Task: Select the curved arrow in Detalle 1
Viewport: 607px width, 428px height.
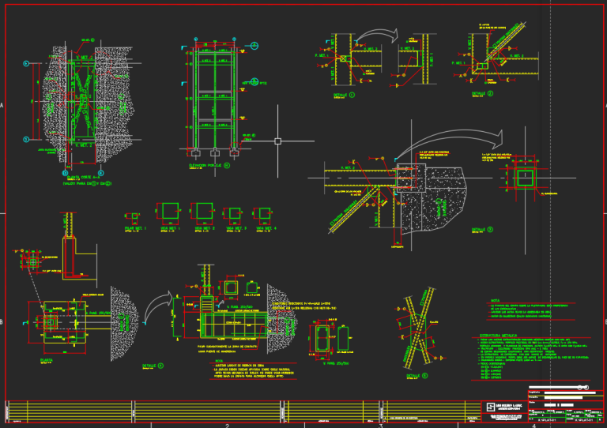Action: pyautogui.click(x=377, y=36)
